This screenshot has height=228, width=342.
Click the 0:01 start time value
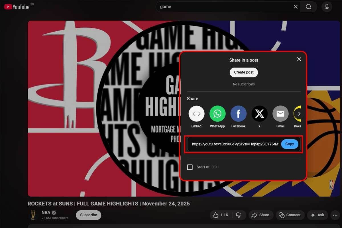[x=215, y=167]
